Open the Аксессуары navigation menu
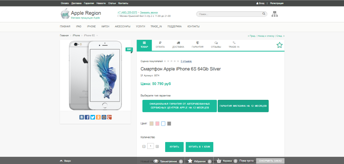The image size is (344, 164). 122,26
